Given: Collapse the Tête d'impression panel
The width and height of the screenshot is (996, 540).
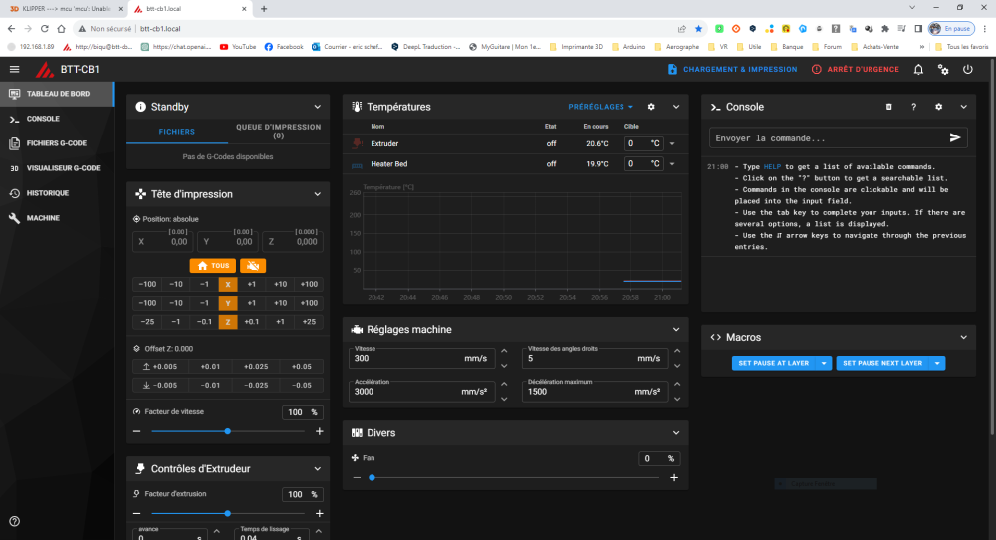Looking at the screenshot, I should tap(318, 194).
